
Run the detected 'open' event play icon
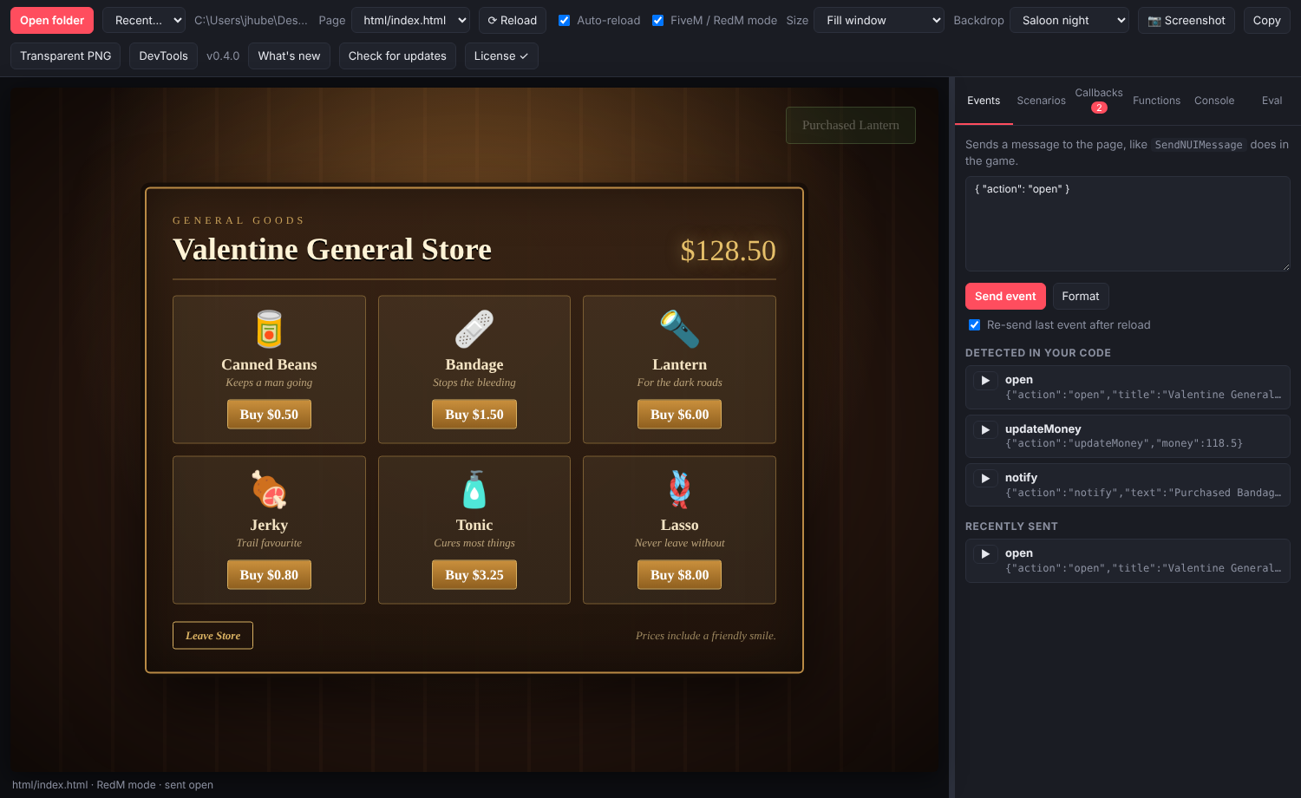[985, 380]
